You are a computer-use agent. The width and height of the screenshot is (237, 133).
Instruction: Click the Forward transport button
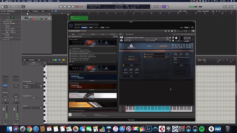click(65, 7)
